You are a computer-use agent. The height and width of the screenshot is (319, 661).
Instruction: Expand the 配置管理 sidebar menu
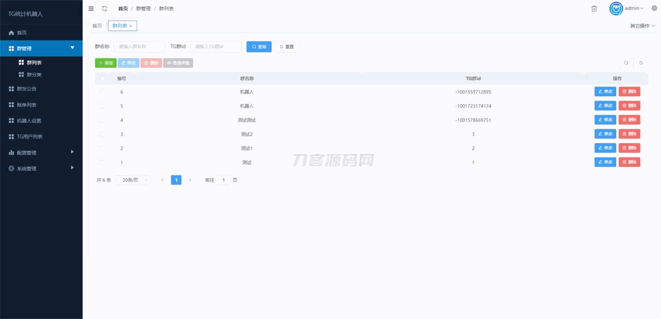click(x=41, y=153)
